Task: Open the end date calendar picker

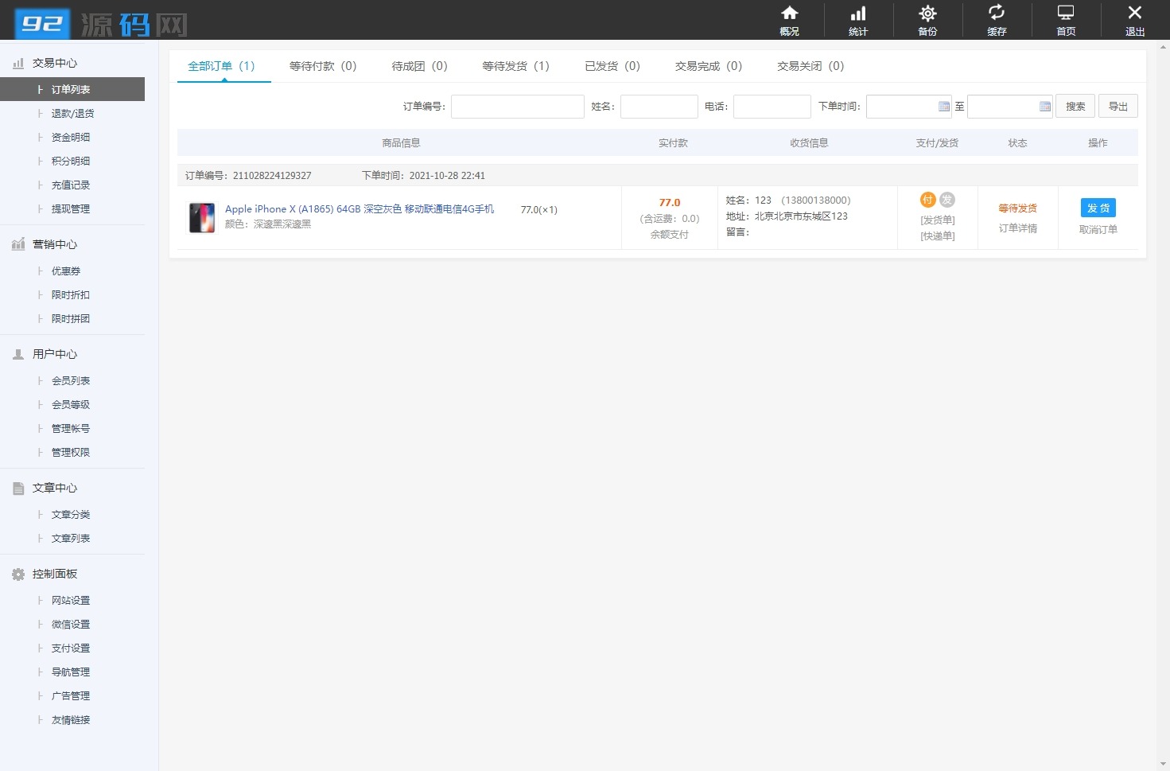Action: (1045, 107)
